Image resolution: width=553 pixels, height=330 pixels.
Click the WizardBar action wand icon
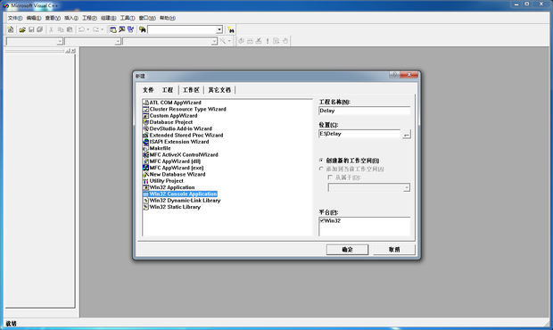[223, 41]
